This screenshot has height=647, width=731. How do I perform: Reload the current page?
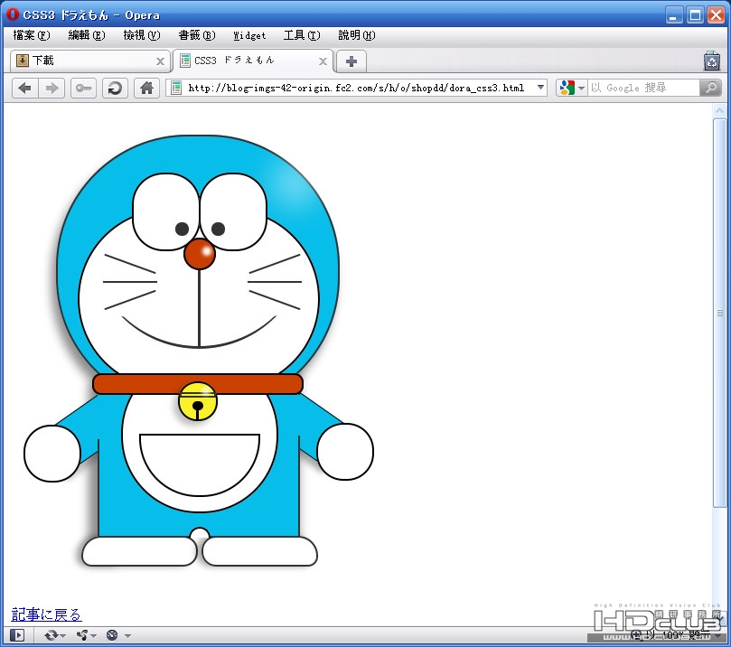[115, 88]
